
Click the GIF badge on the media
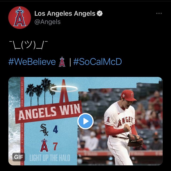pos(18,157)
